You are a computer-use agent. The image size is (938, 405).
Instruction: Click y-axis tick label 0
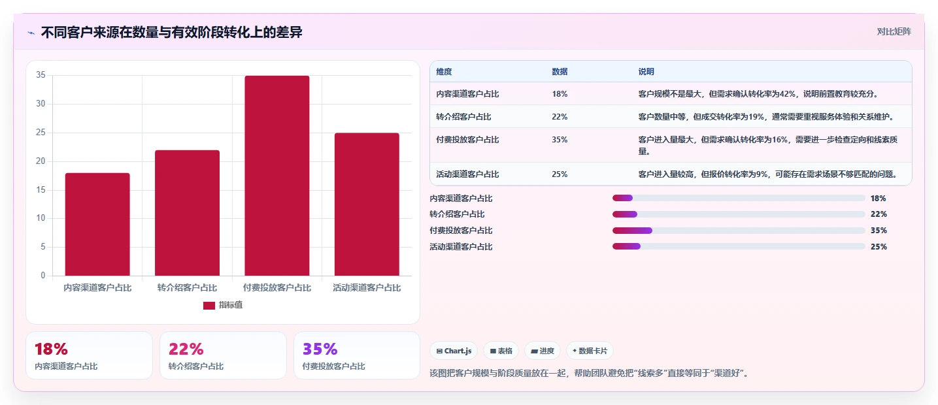click(x=43, y=276)
